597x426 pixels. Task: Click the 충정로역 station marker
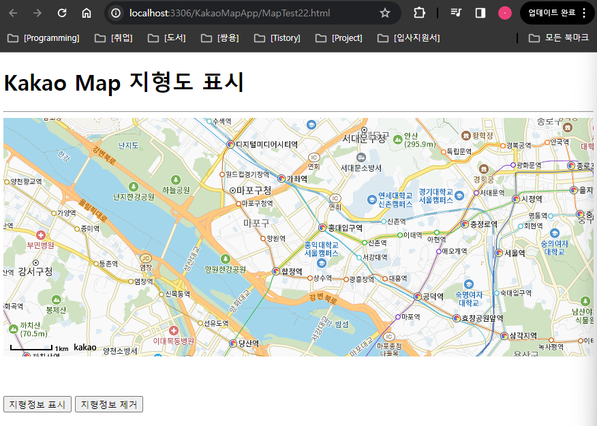point(465,224)
